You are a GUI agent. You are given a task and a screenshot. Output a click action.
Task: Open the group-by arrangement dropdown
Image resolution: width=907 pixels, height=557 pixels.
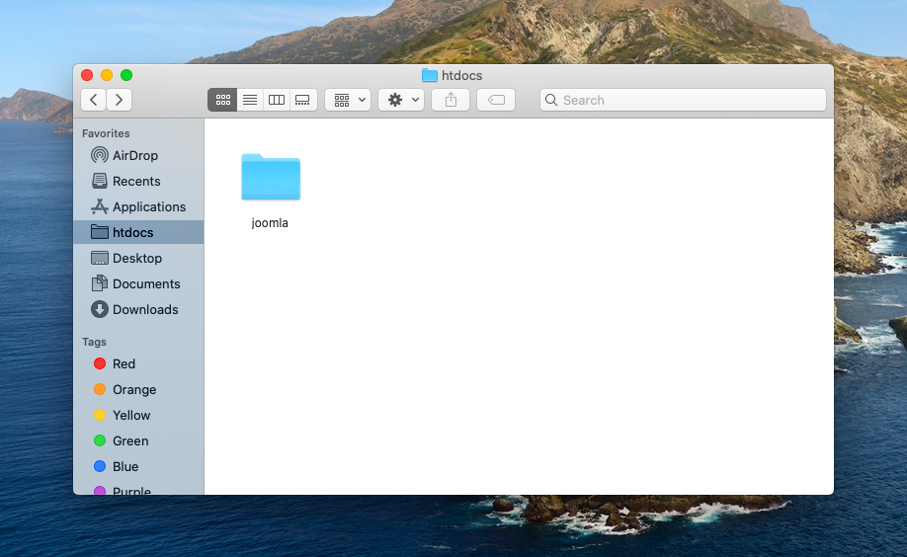(x=348, y=100)
